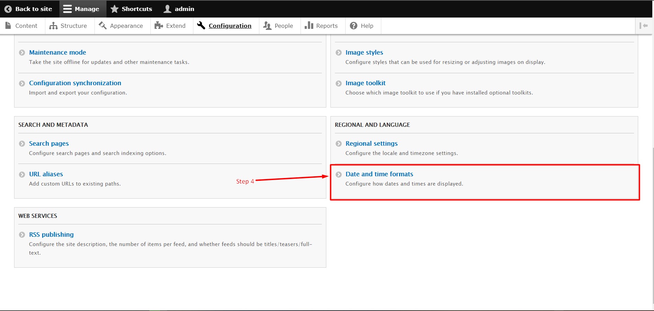Open the Configuration synchronization link
The image size is (654, 311).
75,83
